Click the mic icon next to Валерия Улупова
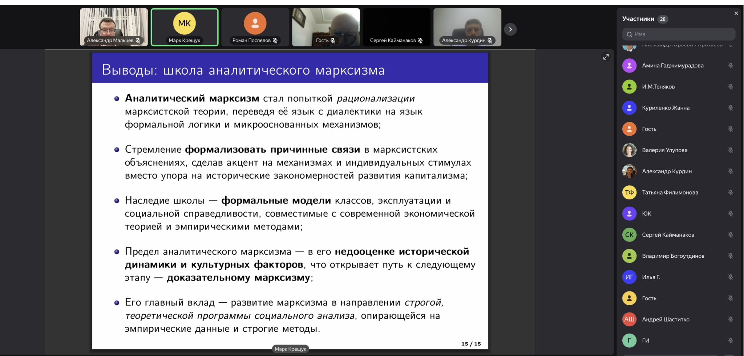This screenshot has width=744, height=356. (731, 150)
